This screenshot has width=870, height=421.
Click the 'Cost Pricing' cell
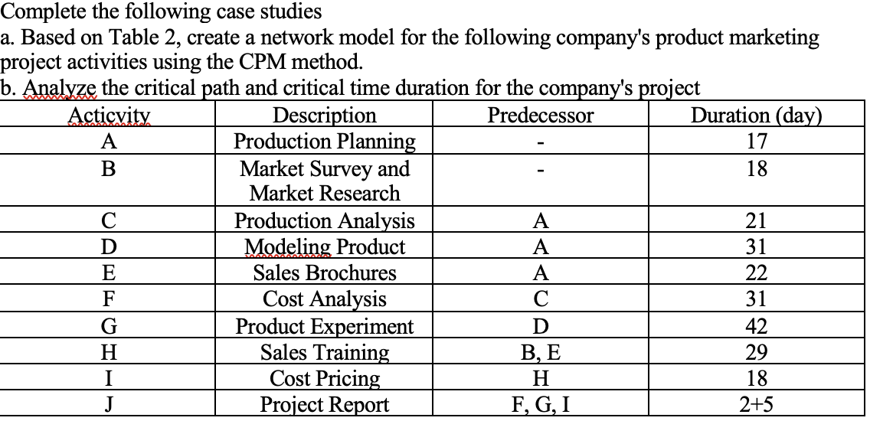tap(325, 378)
